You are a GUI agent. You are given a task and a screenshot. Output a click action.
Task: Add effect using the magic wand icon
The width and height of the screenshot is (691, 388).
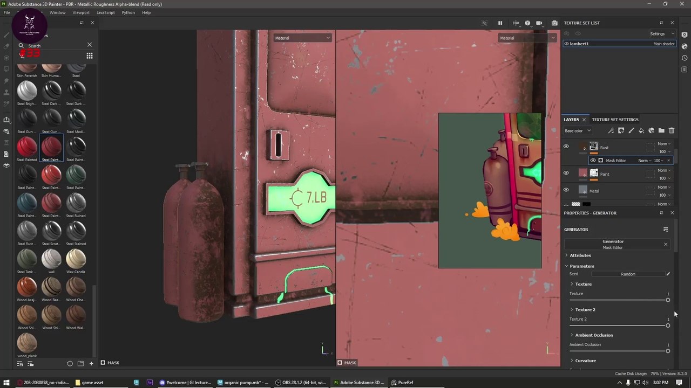click(611, 130)
